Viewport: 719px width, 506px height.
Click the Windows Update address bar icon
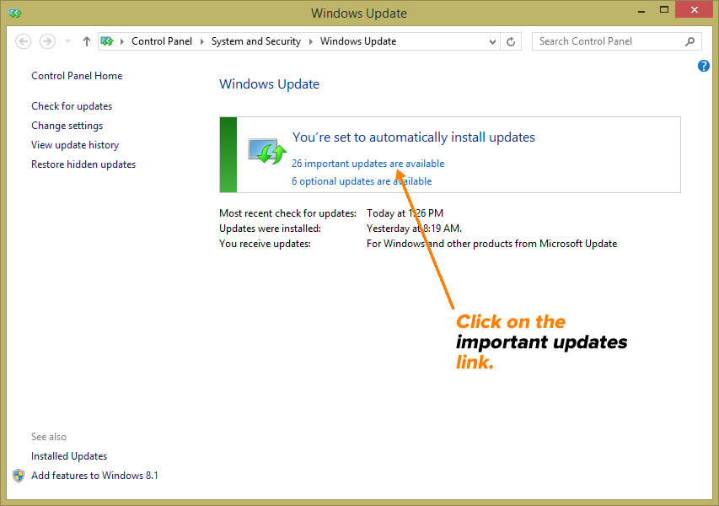pos(107,41)
